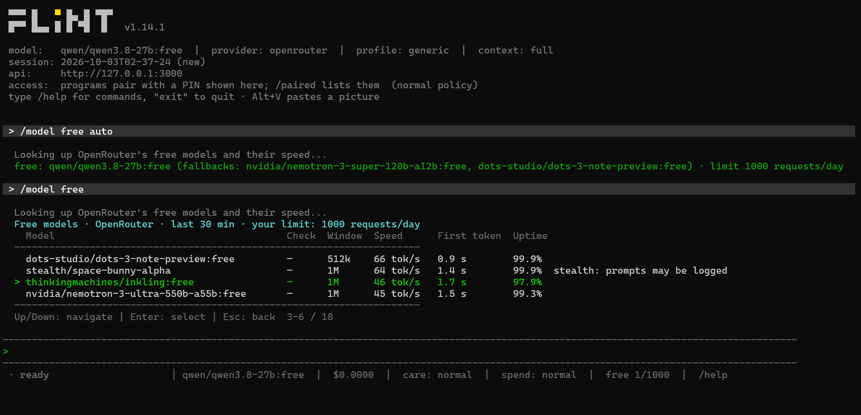Click the Window column header
Screen dimensions: 861x415
pos(345,236)
